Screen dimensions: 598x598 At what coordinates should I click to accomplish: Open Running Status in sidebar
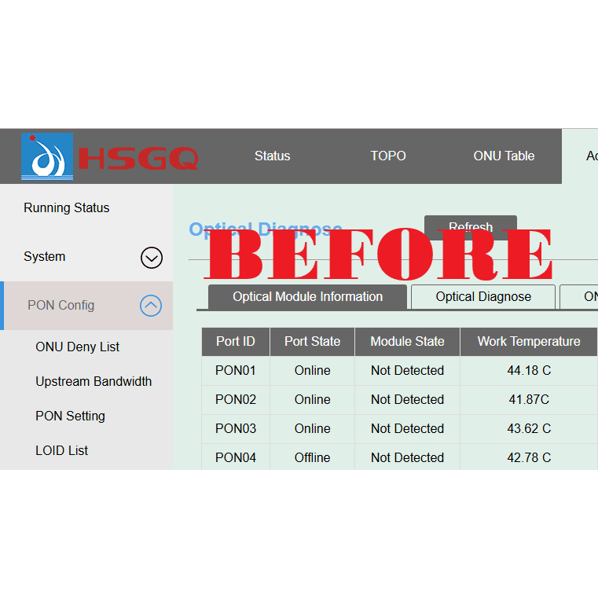pyautogui.click(x=67, y=208)
